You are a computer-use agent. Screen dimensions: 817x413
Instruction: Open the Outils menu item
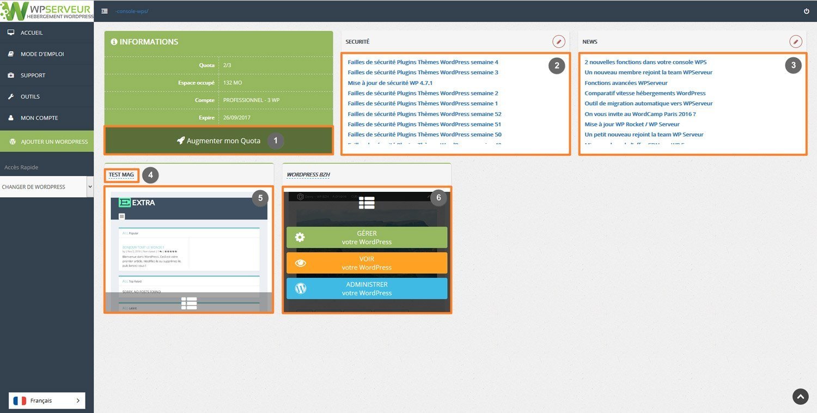pyautogui.click(x=47, y=96)
